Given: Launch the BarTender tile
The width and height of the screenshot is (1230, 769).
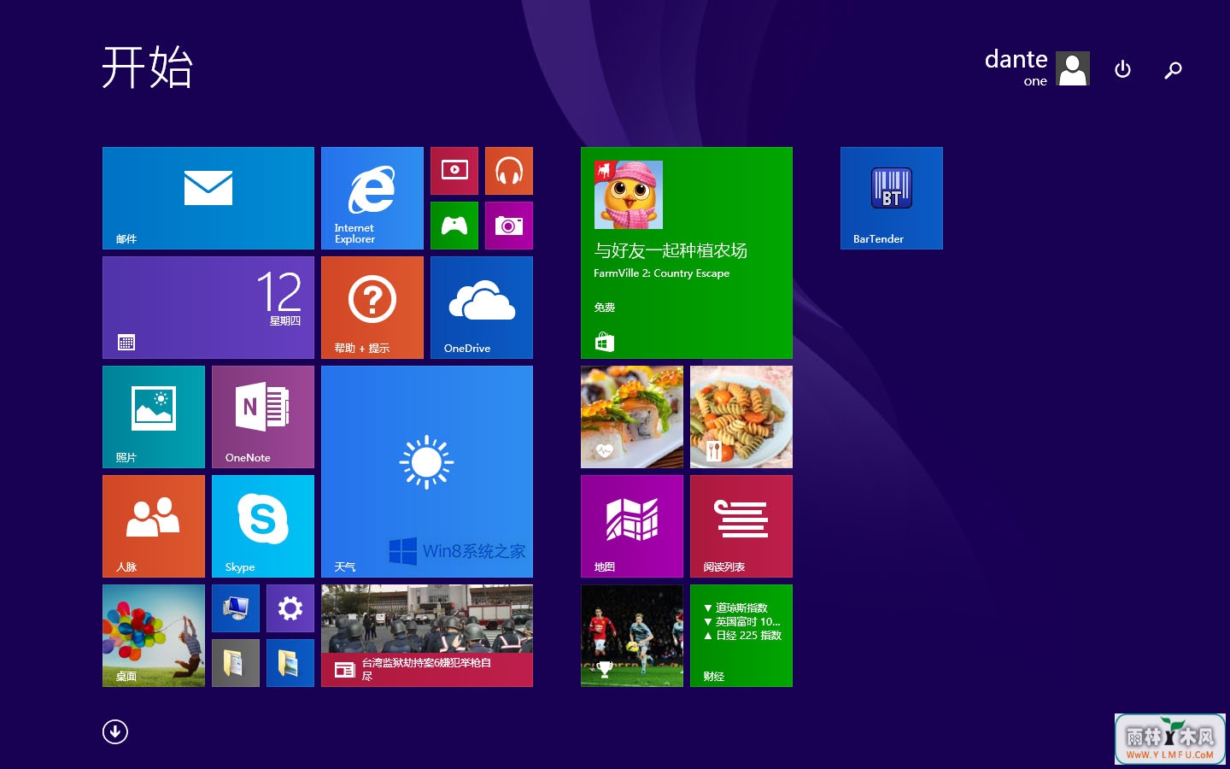Looking at the screenshot, I should pyautogui.click(x=892, y=198).
